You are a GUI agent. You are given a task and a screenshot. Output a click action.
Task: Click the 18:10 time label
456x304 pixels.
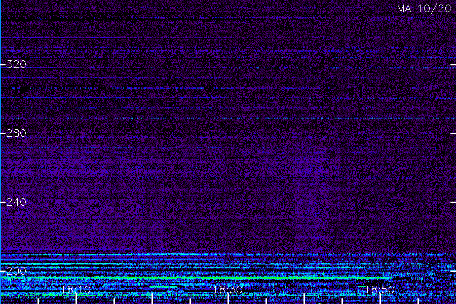(x=76, y=289)
